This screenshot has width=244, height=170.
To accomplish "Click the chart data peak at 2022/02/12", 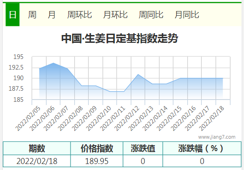I will click(x=138, y=75).
